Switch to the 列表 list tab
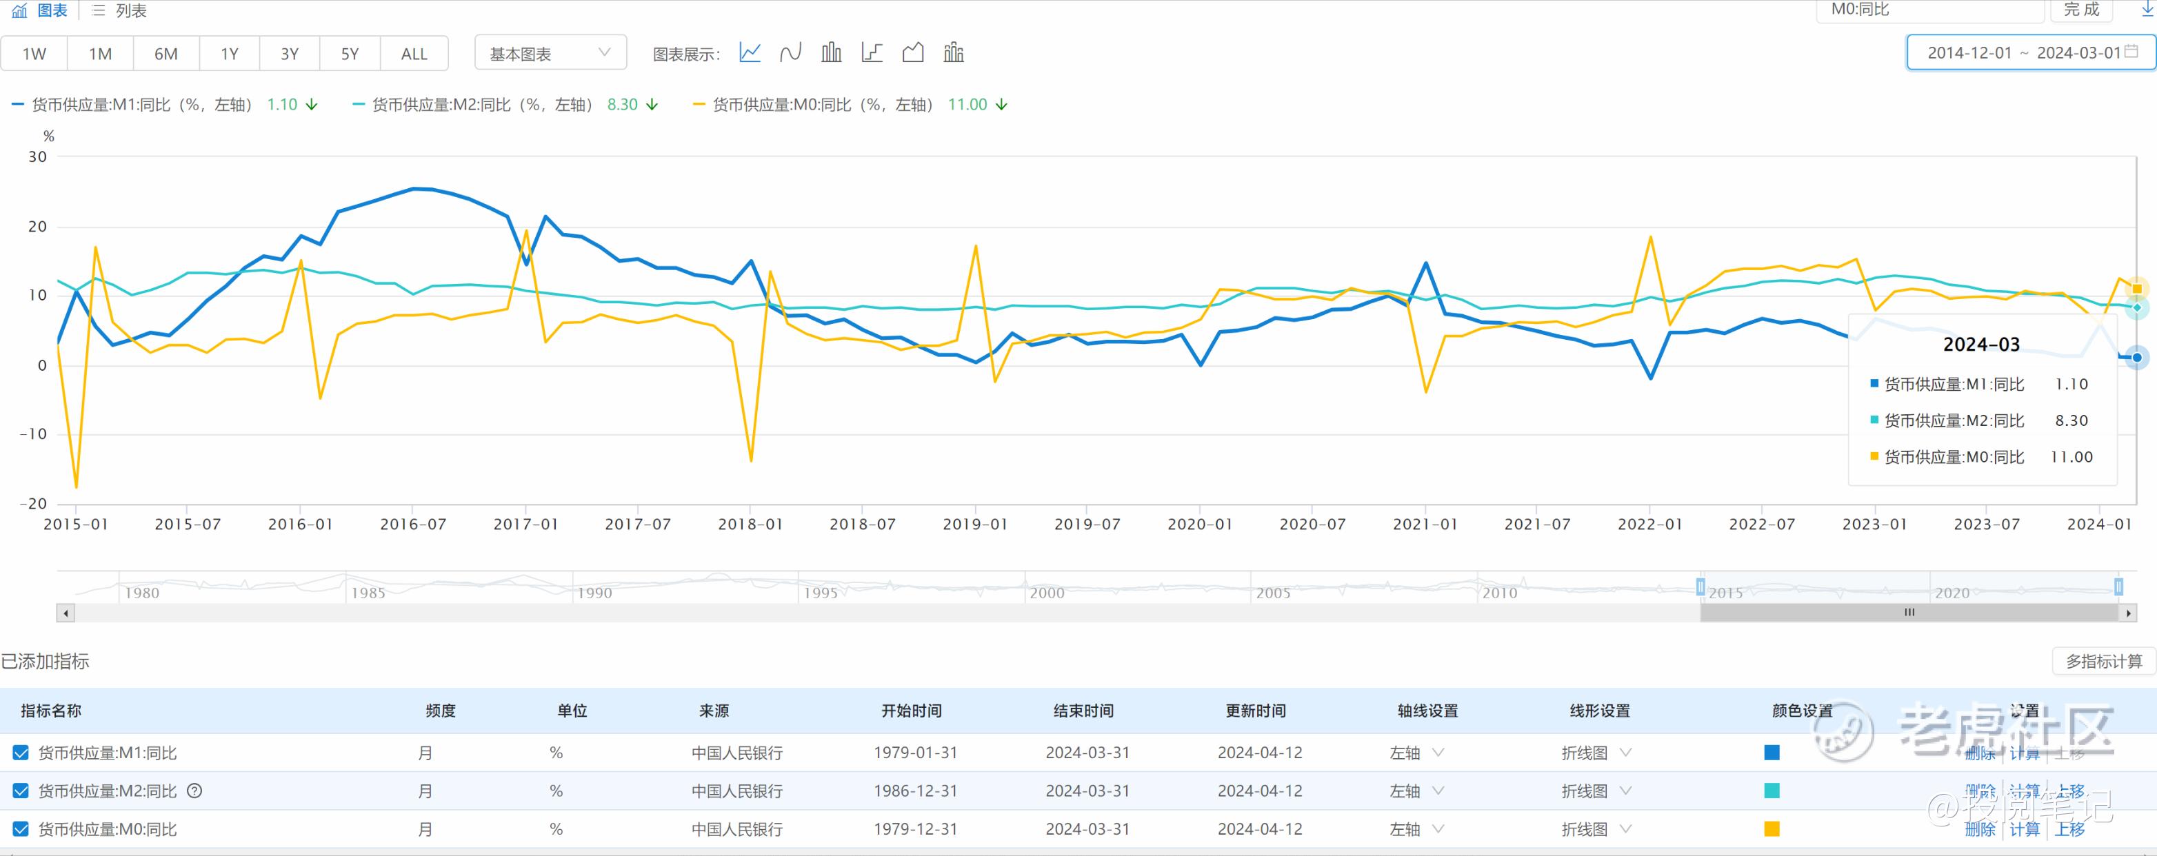Screen dimensions: 2157x856 coord(120,10)
